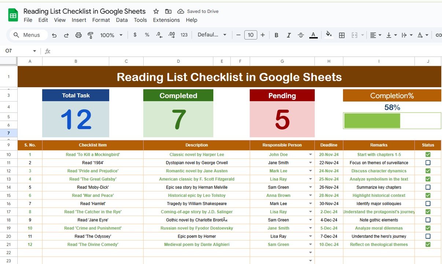Image resolution: width=442 pixels, height=264 pixels.
Task: Select row 7 header
Action: pos(8,133)
